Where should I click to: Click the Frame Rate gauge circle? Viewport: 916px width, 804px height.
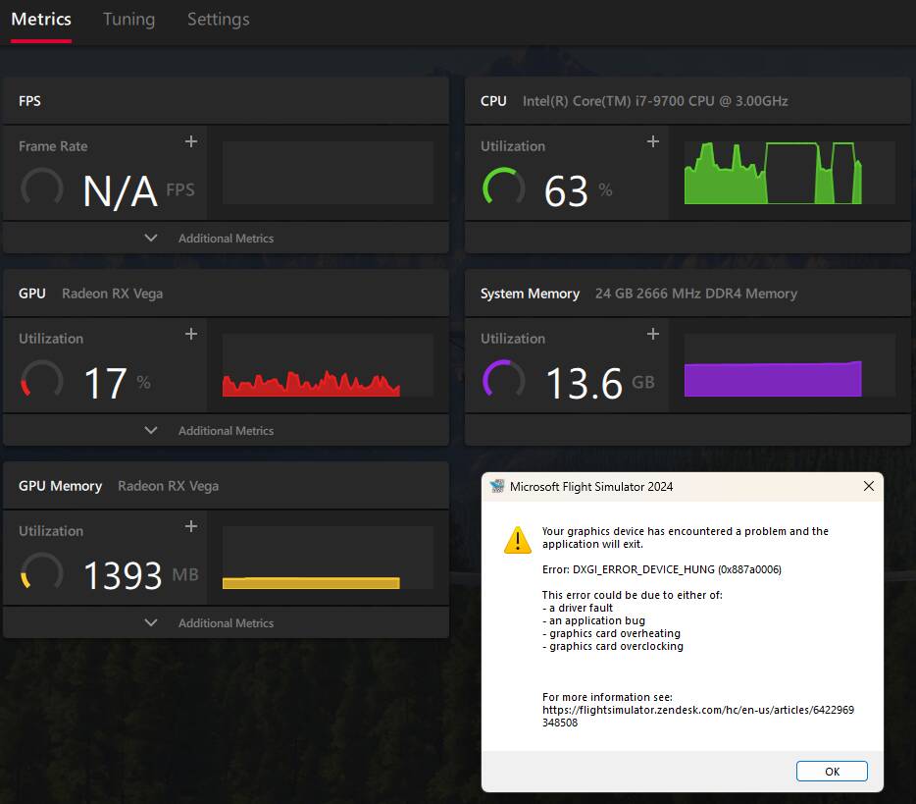pos(42,188)
